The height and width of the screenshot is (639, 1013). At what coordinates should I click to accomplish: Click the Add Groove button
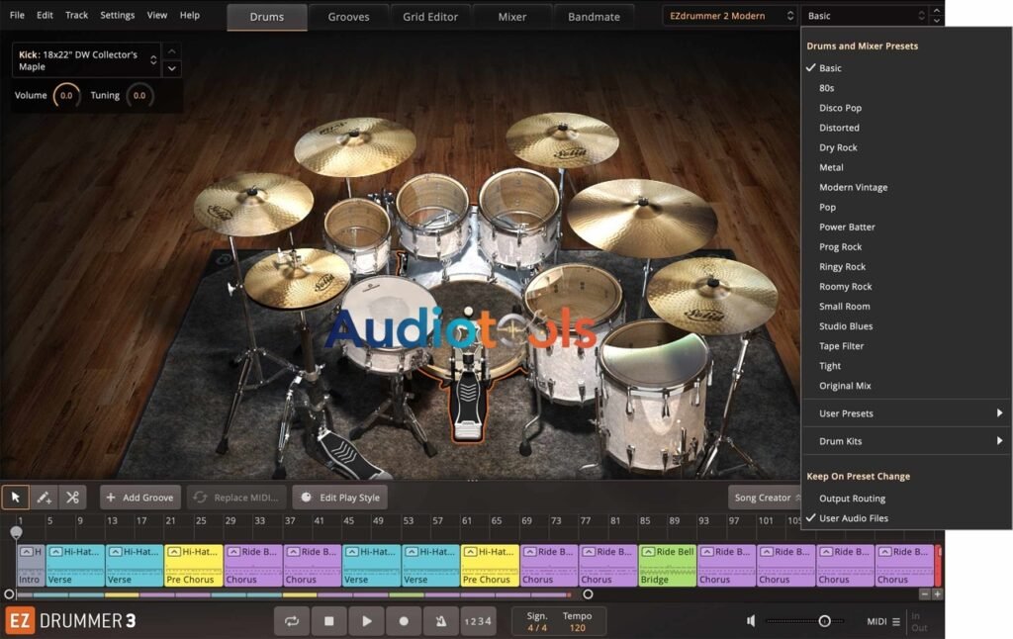(138, 497)
